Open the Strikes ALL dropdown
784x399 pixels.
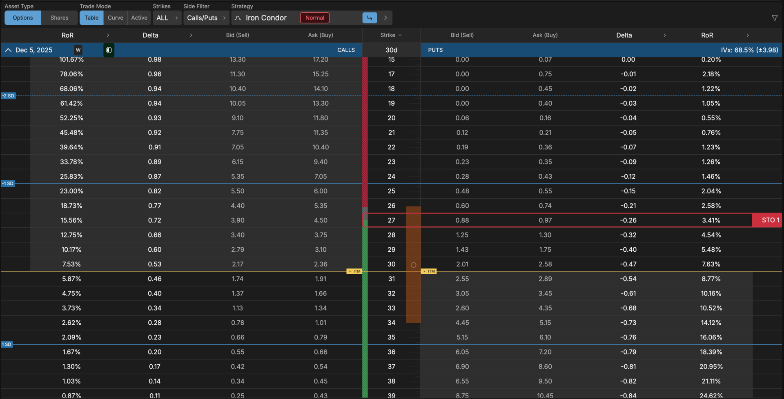pyautogui.click(x=167, y=18)
